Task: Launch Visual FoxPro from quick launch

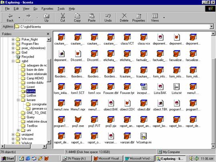Action: click(x=46, y=158)
